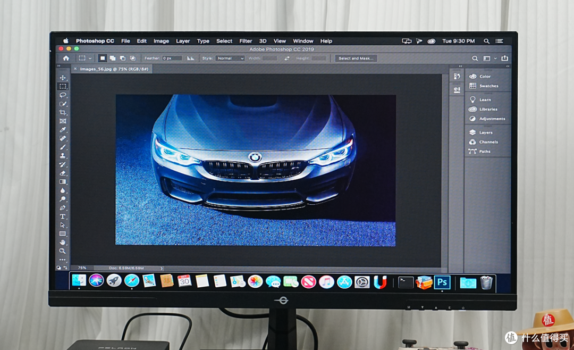Close the Images_56.jpg tab
Viewport: 574px width, 350px height.
[75, 69]
